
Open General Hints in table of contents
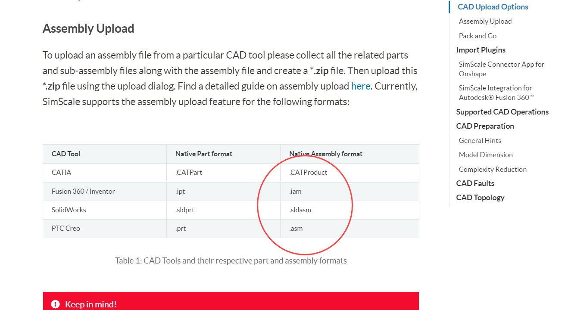coord(480,140)
